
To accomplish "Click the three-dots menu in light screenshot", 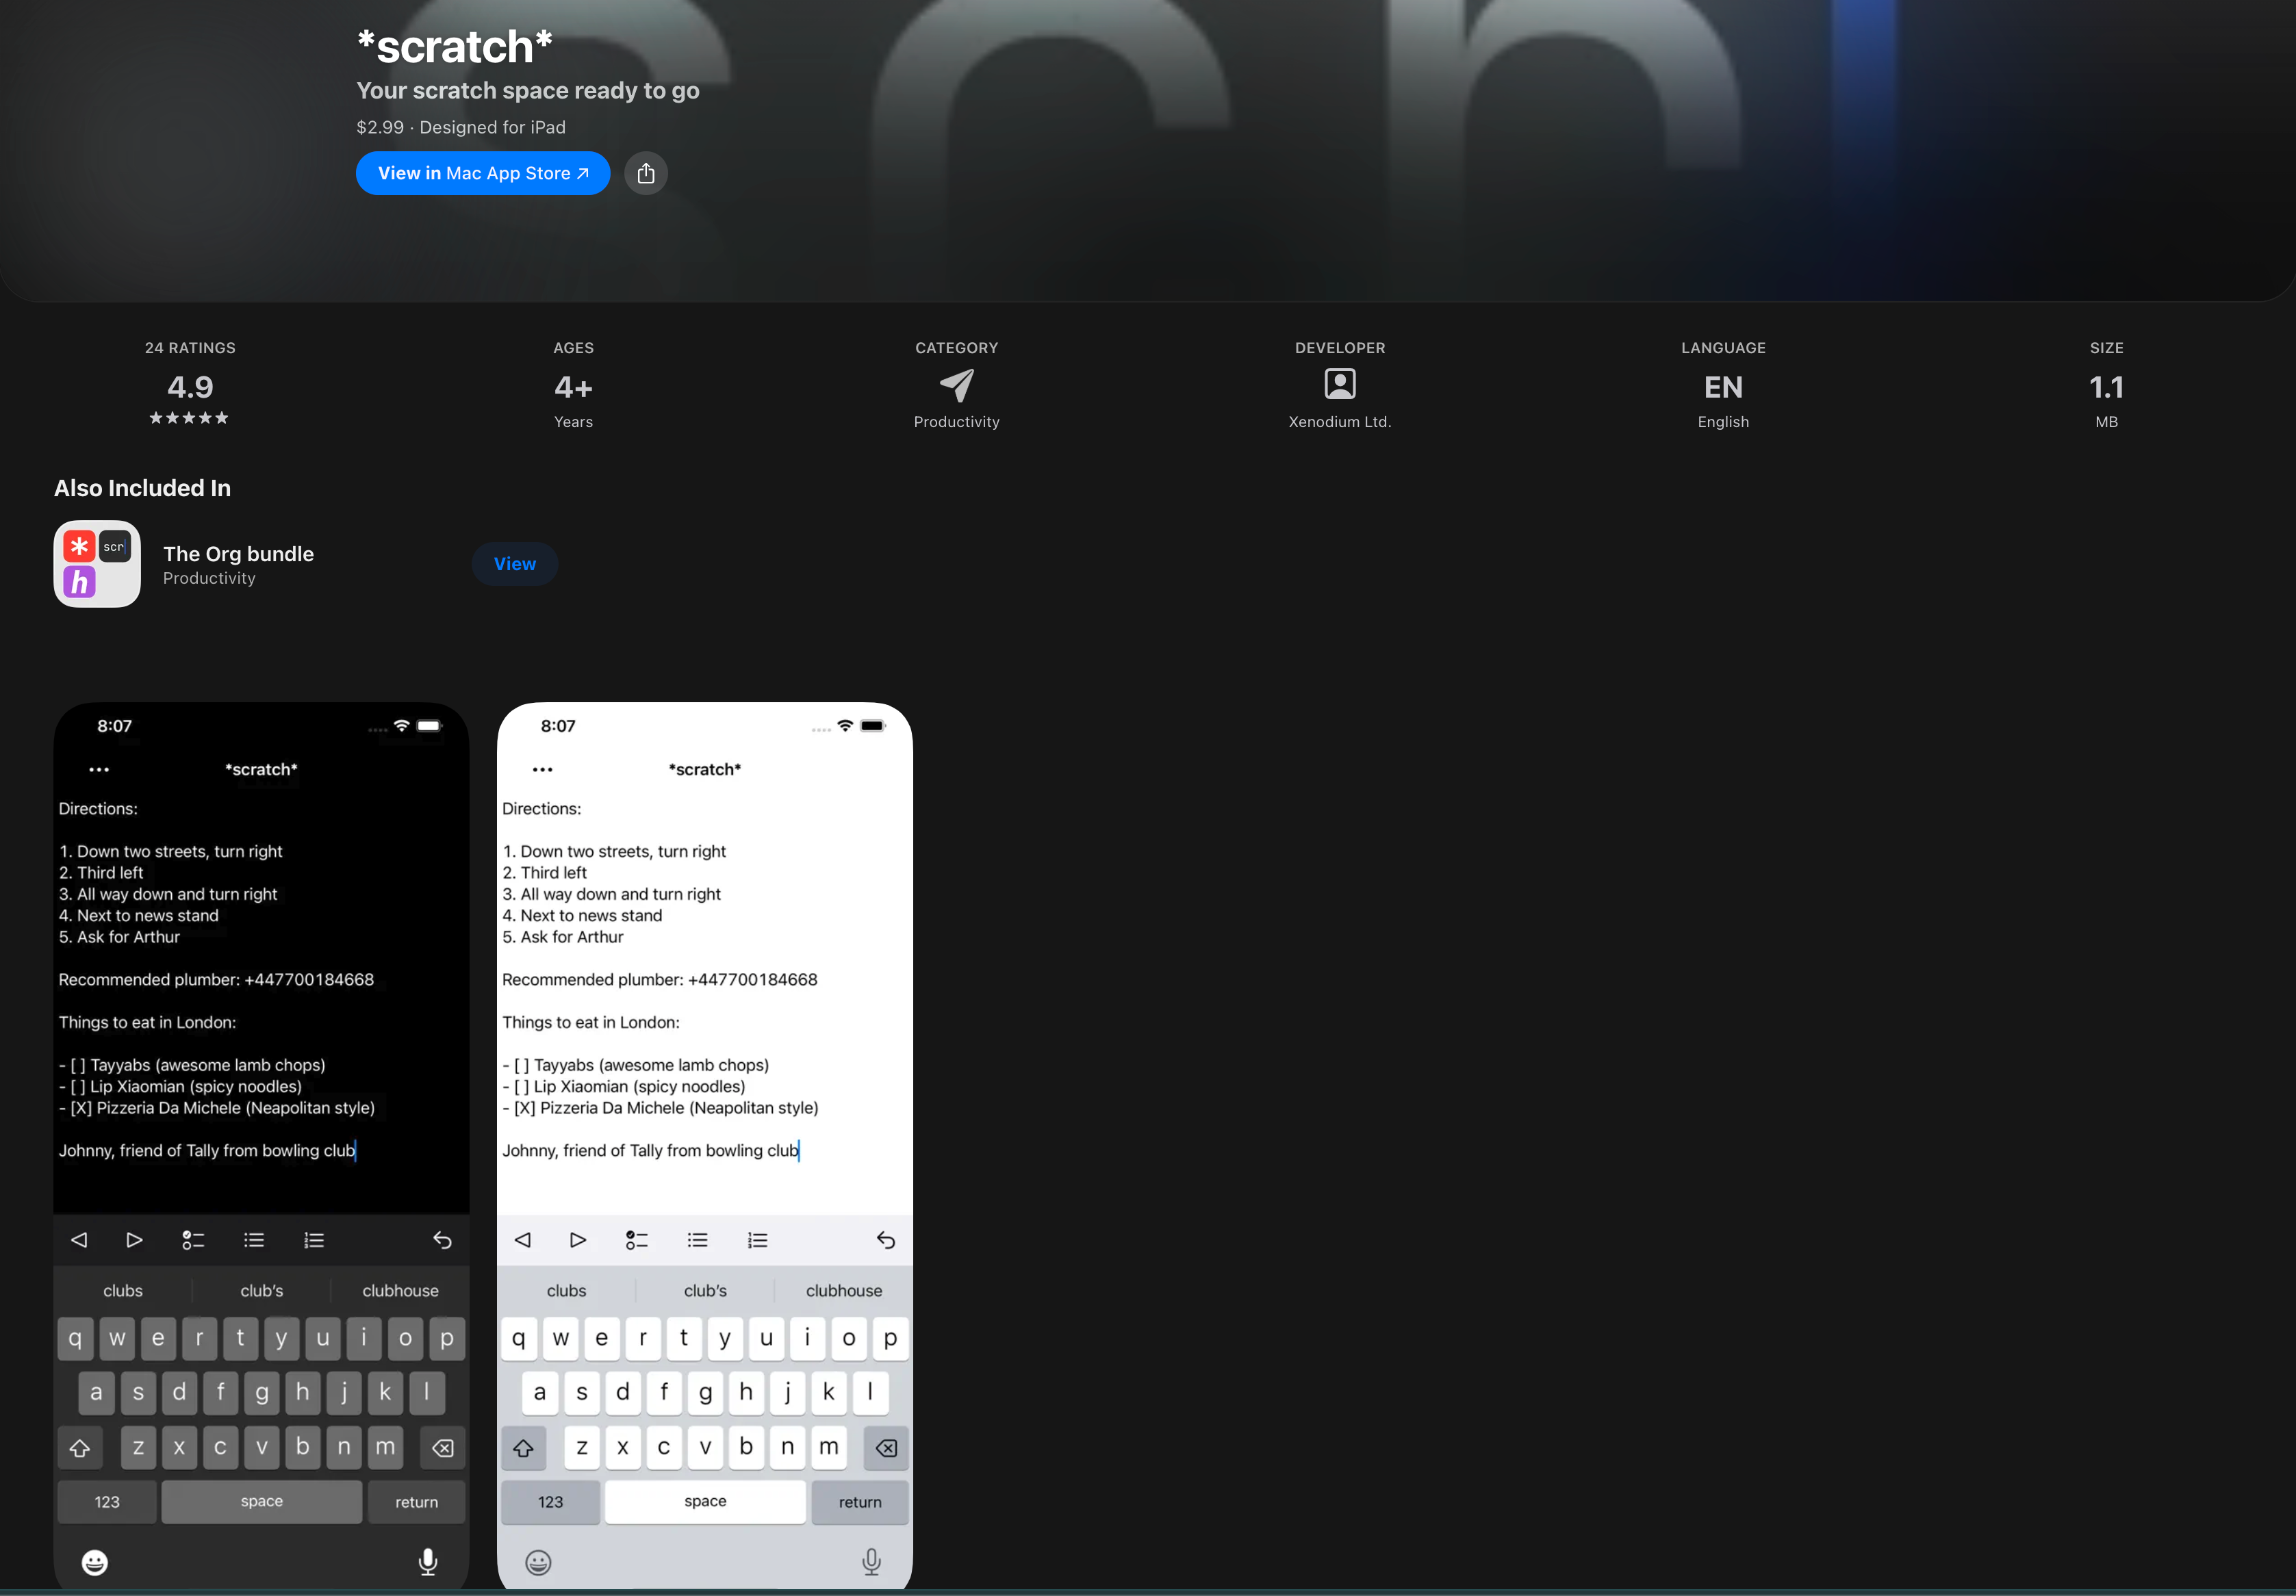I will 543,770.
